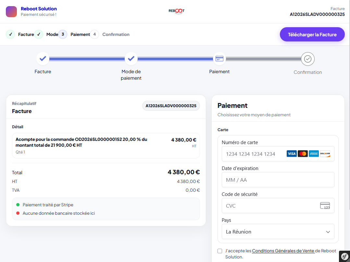The width and height of the screenshot is (350, 262).
Task: Click the Date d'expiration MM / AA field
Action: tap(278, 180)
